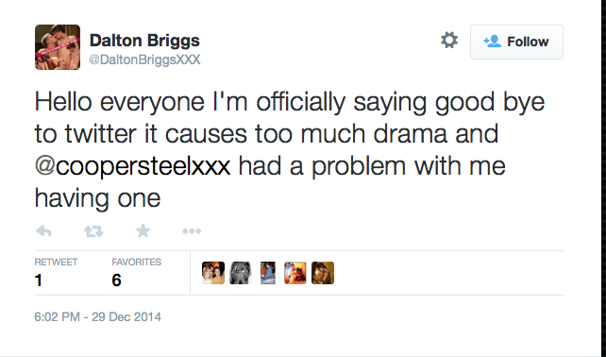Screen dimensions: 606x357
Task: Click last golden-toned avatar with hat figure
Action: click(323, 273)
